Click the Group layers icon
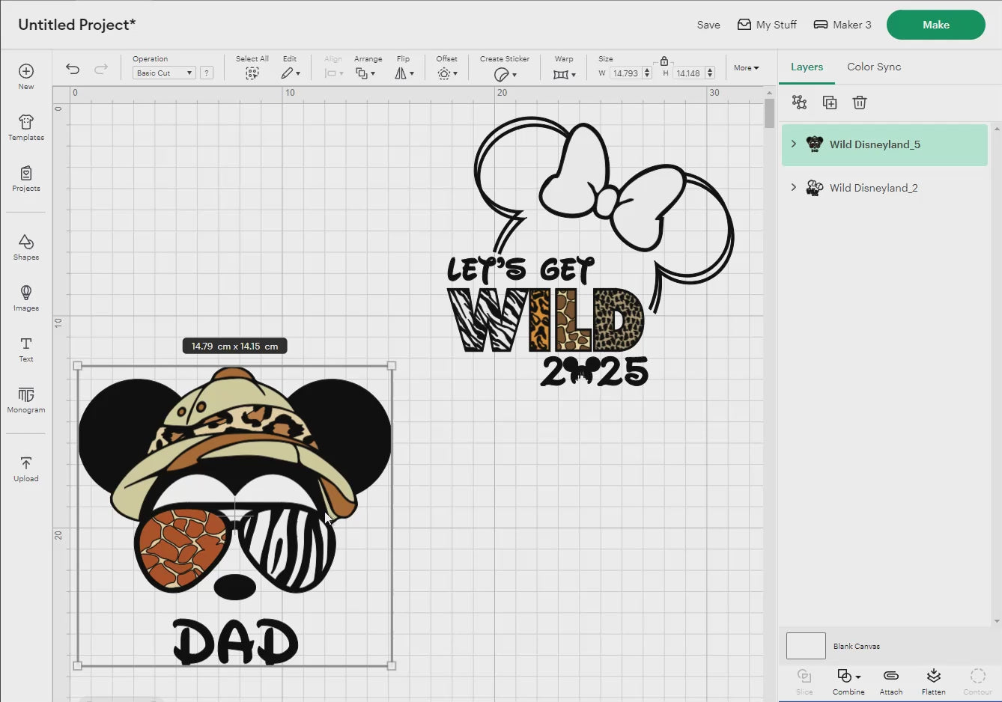Image resolution: width=1002 pixels, height=702 pixels. click(800, 103)
